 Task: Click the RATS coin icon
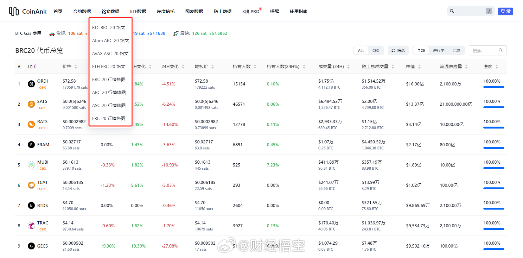pos(31,124)
